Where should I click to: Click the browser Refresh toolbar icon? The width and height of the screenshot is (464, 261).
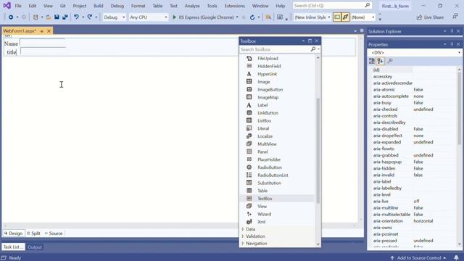pyautogui.click(x=252, y=17)
